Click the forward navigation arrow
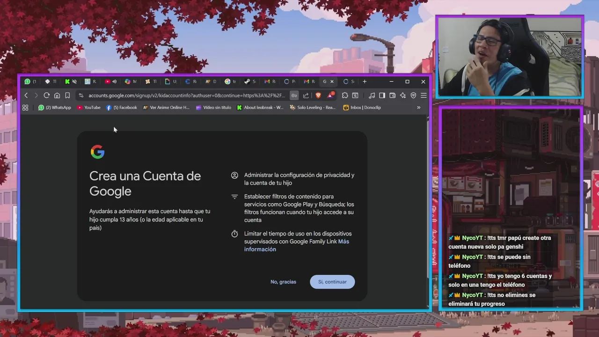Image resolution: width=599 pixels, height=337 pixels. coord(36,95)
